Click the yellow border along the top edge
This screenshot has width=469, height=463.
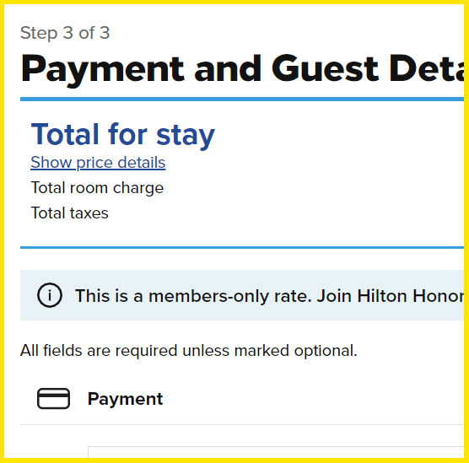pos(234,2)
